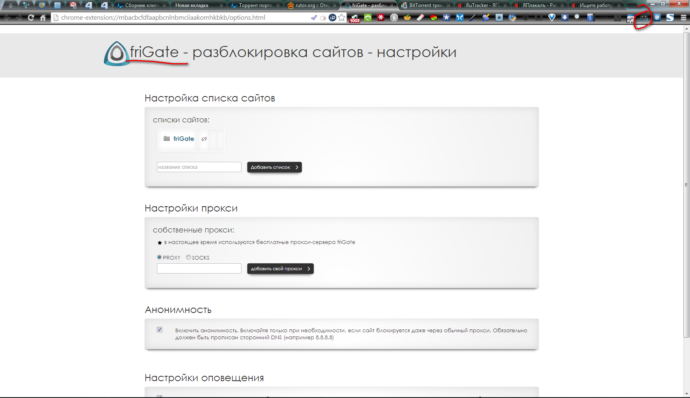This screenshot has height=398, width=690.
Task: Bookmark this page with the star icon
Action: (x=342, y=18)
